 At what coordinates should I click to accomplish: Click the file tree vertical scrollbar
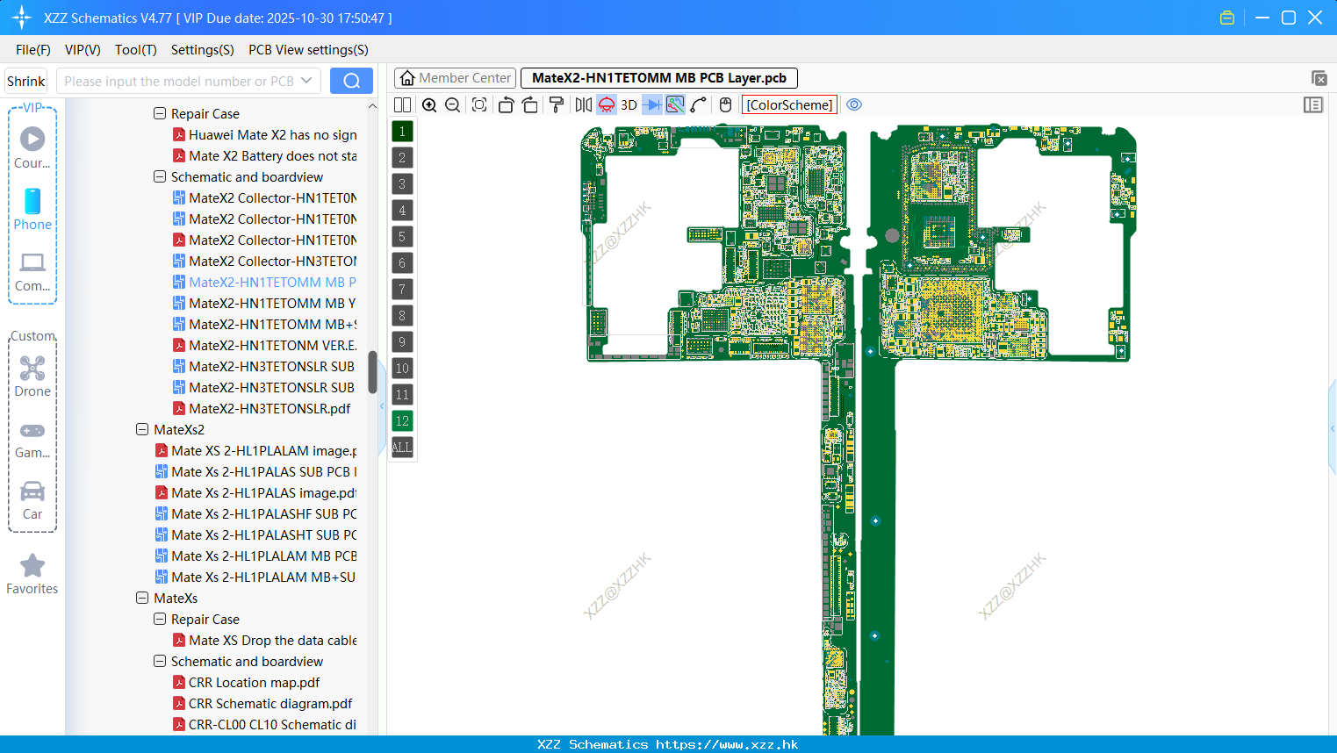(x=372, y=372)
